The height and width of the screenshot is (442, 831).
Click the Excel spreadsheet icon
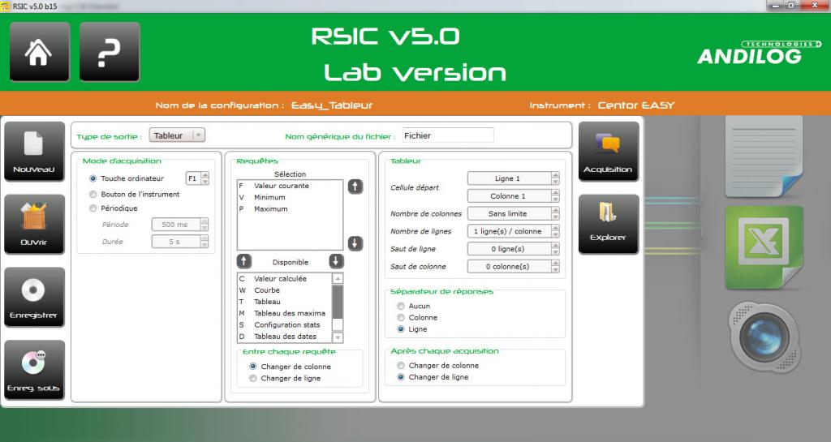click(764, 247)
